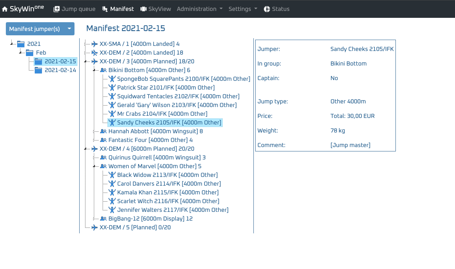Screen dimensions: 455x269
Task: Click the 2021-02-14 folder icon
Action: [x=38, y=70]
